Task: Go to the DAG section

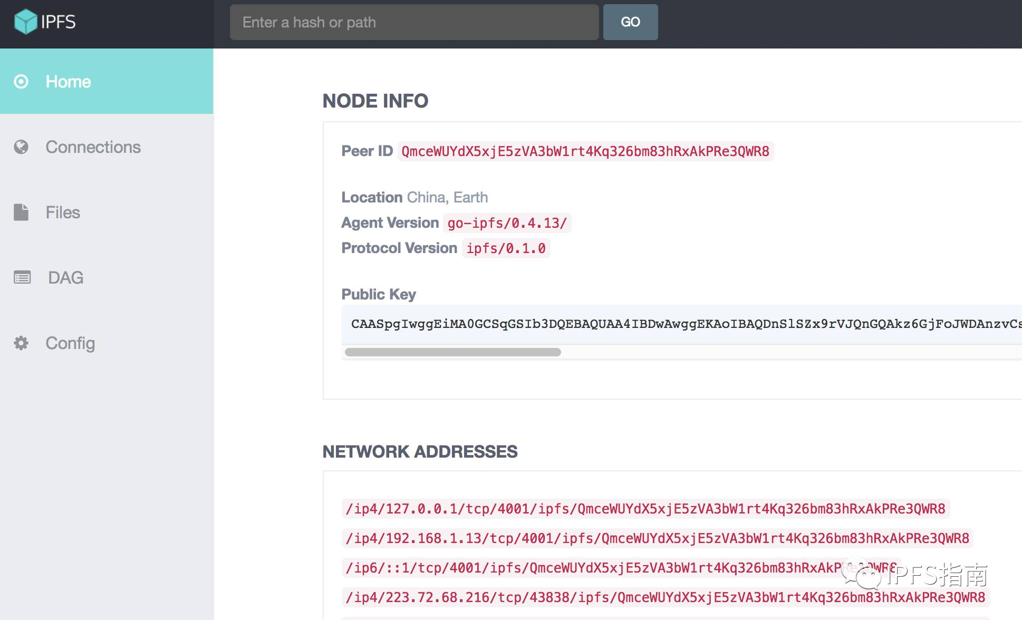Action: tap(107, 278)
